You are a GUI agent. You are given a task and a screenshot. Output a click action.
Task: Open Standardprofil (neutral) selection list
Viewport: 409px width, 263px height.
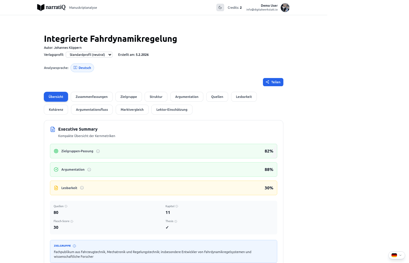[x=89, y=55]
